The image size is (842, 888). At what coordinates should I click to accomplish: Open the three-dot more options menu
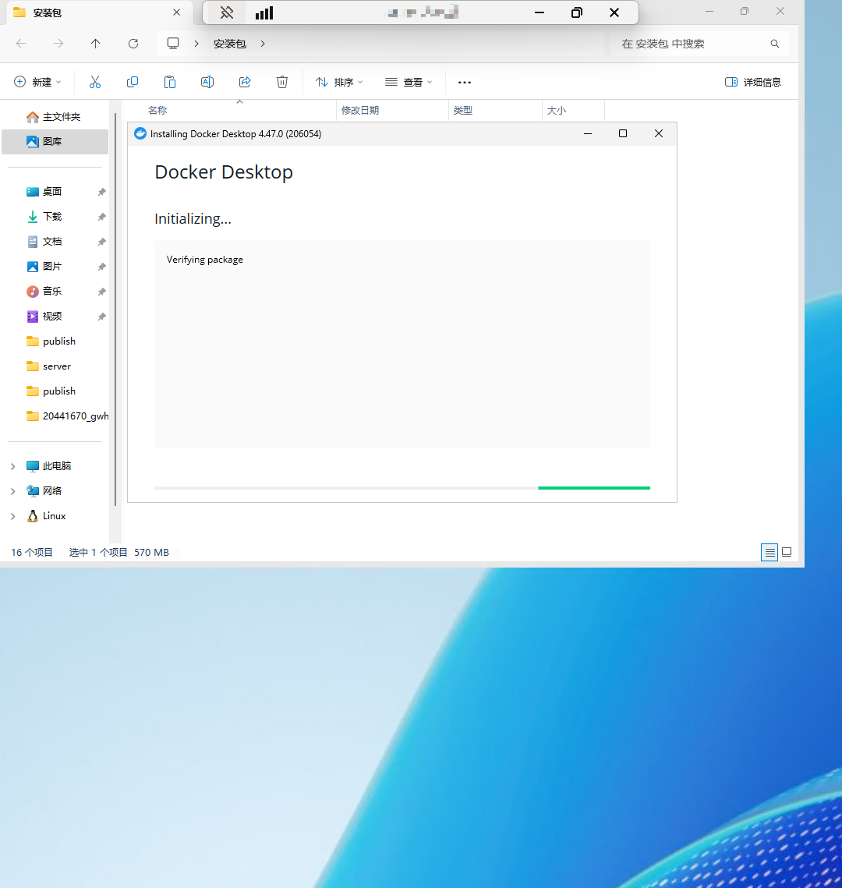(465, 82)
